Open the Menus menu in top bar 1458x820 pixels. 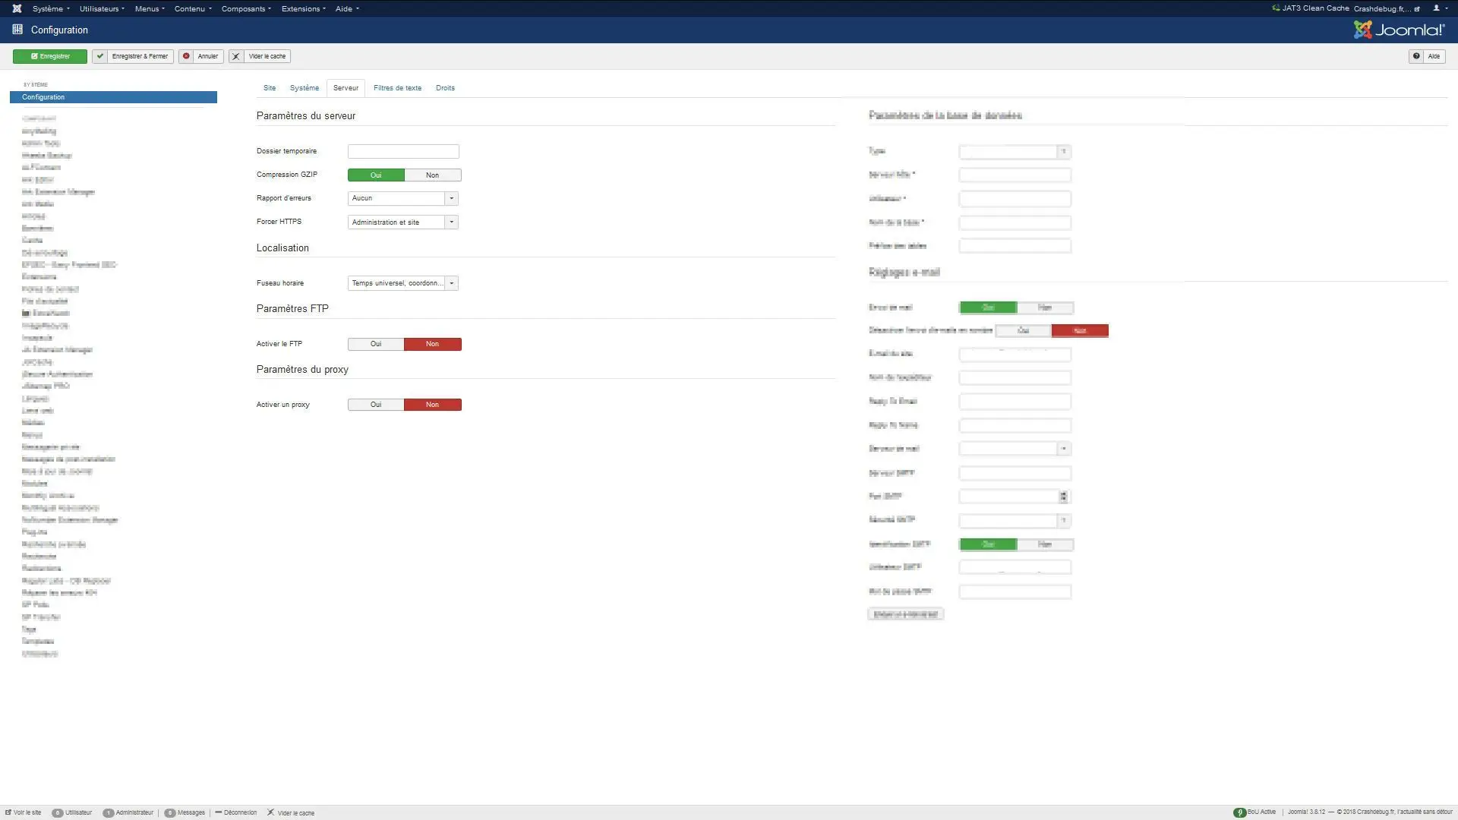[150, 8]
